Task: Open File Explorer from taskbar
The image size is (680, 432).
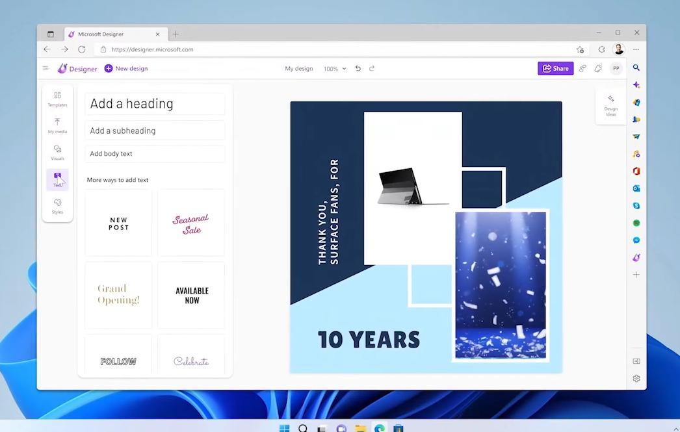Action: (360, 428)
